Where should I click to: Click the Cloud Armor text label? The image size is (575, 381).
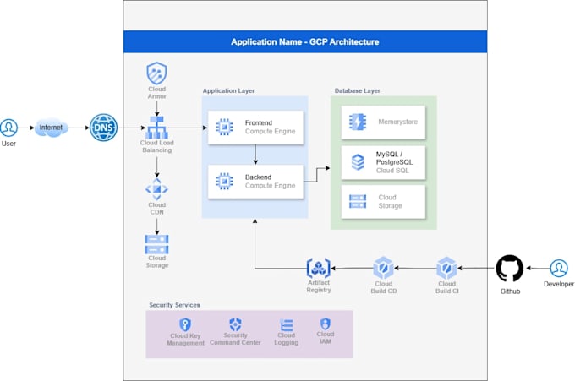pos(157,93)
